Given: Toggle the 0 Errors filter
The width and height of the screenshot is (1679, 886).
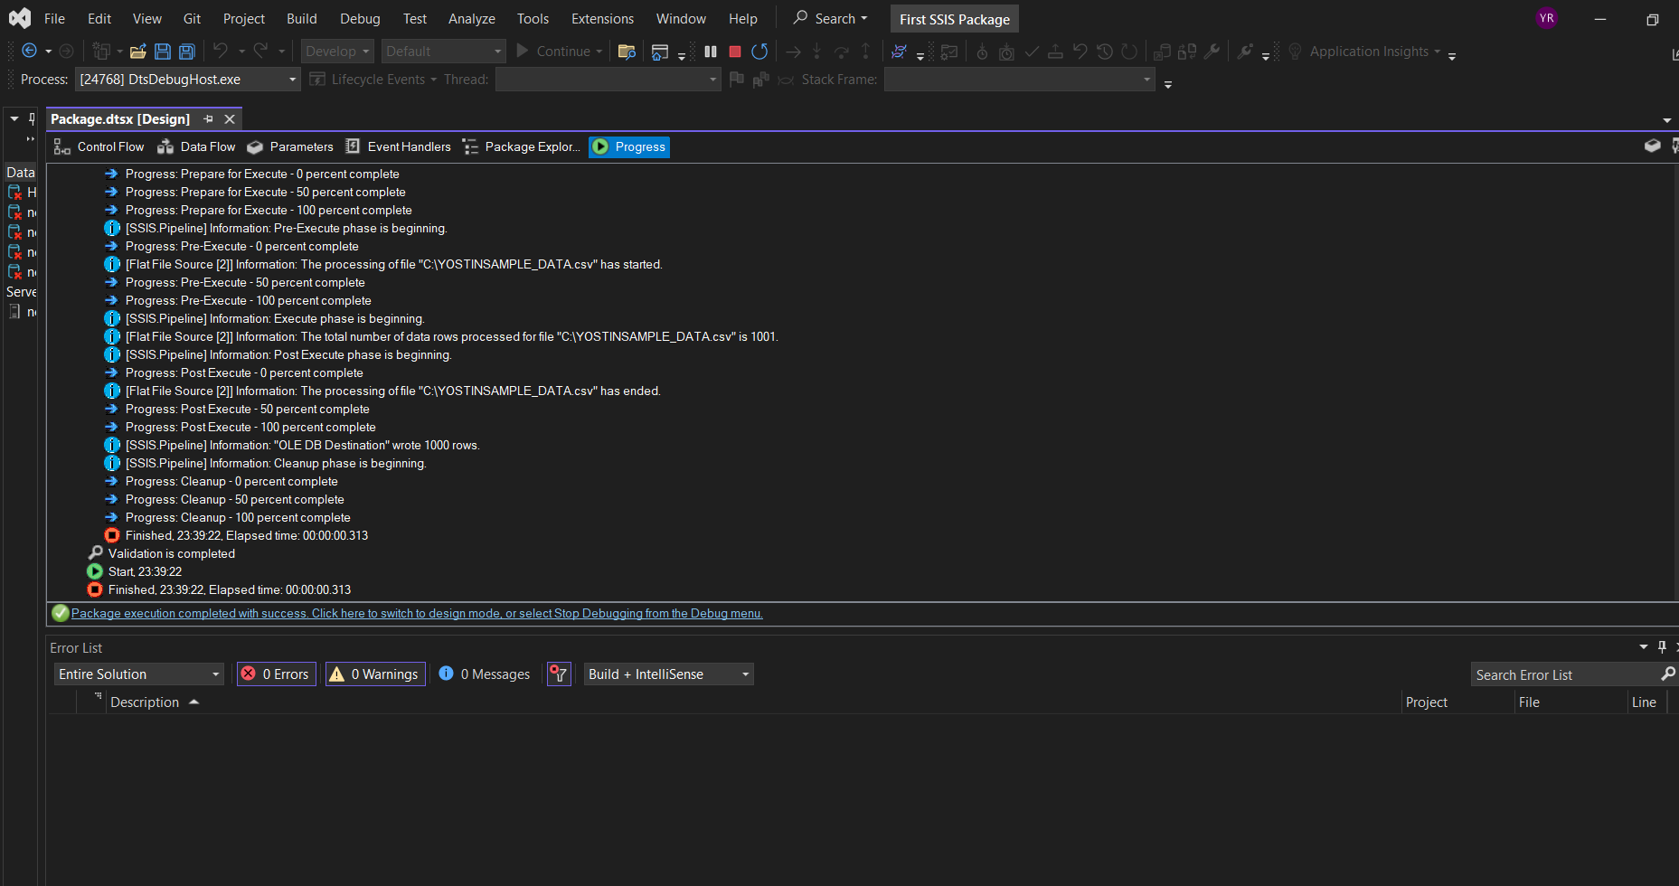Looking at the screenshot, I should pos(277,674).
